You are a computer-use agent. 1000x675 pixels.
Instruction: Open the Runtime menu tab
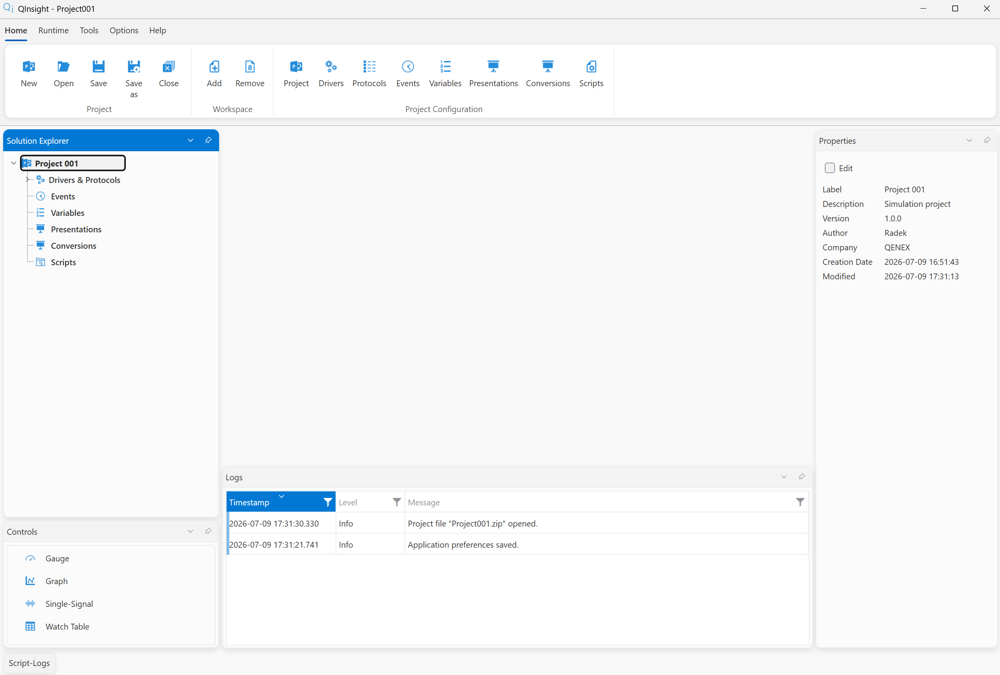tap(53, 31)
